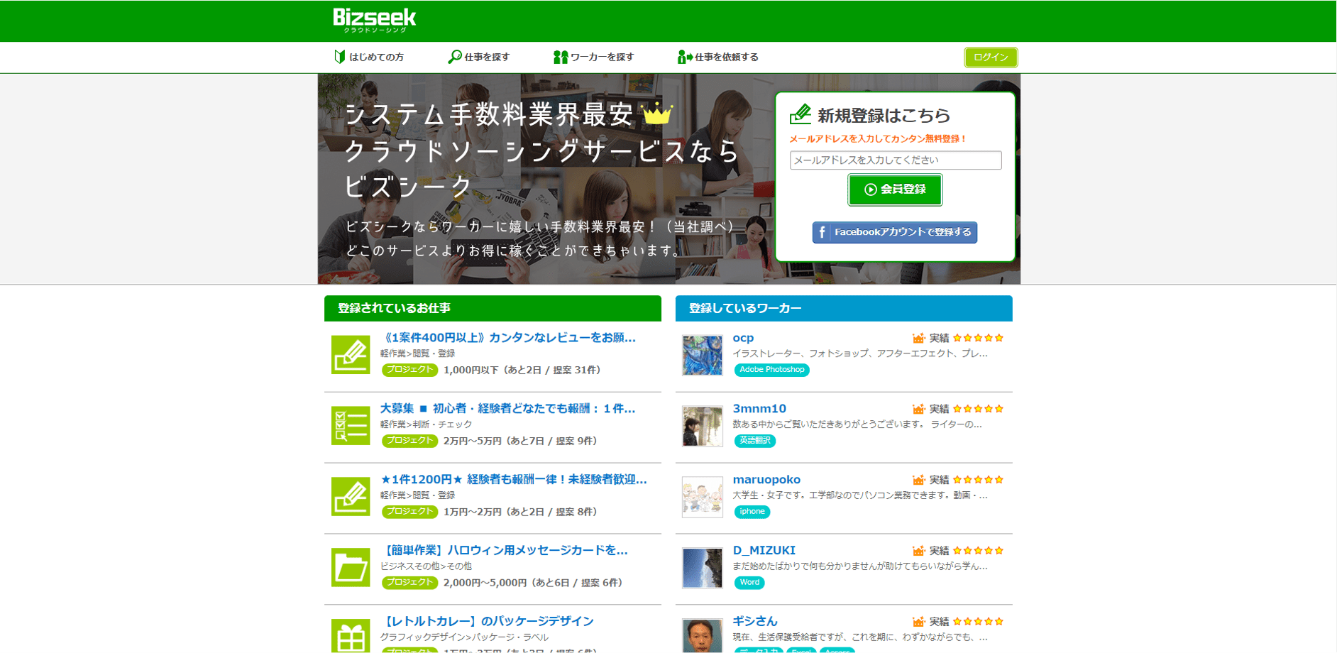Image resolution: width=1337 pixels, height=653 pixels.
Task: Click maruopoko's profile thumbnail
Action: [702, 497]
